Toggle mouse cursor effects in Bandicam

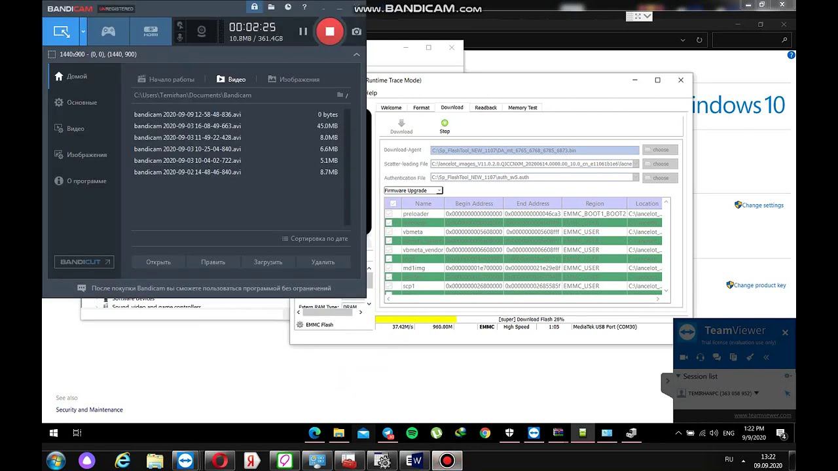(x=180, y=26)
